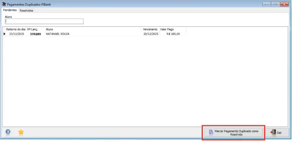Click the yellow star favorites icon

21,132
